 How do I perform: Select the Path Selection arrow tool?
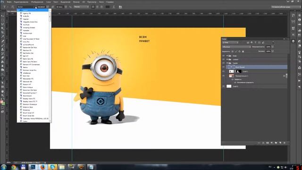tap(2, 83)
